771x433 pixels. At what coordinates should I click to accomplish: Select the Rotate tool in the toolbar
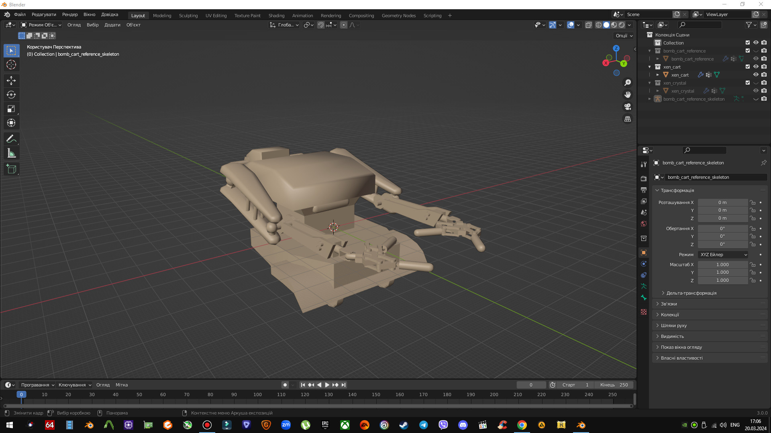11,95
